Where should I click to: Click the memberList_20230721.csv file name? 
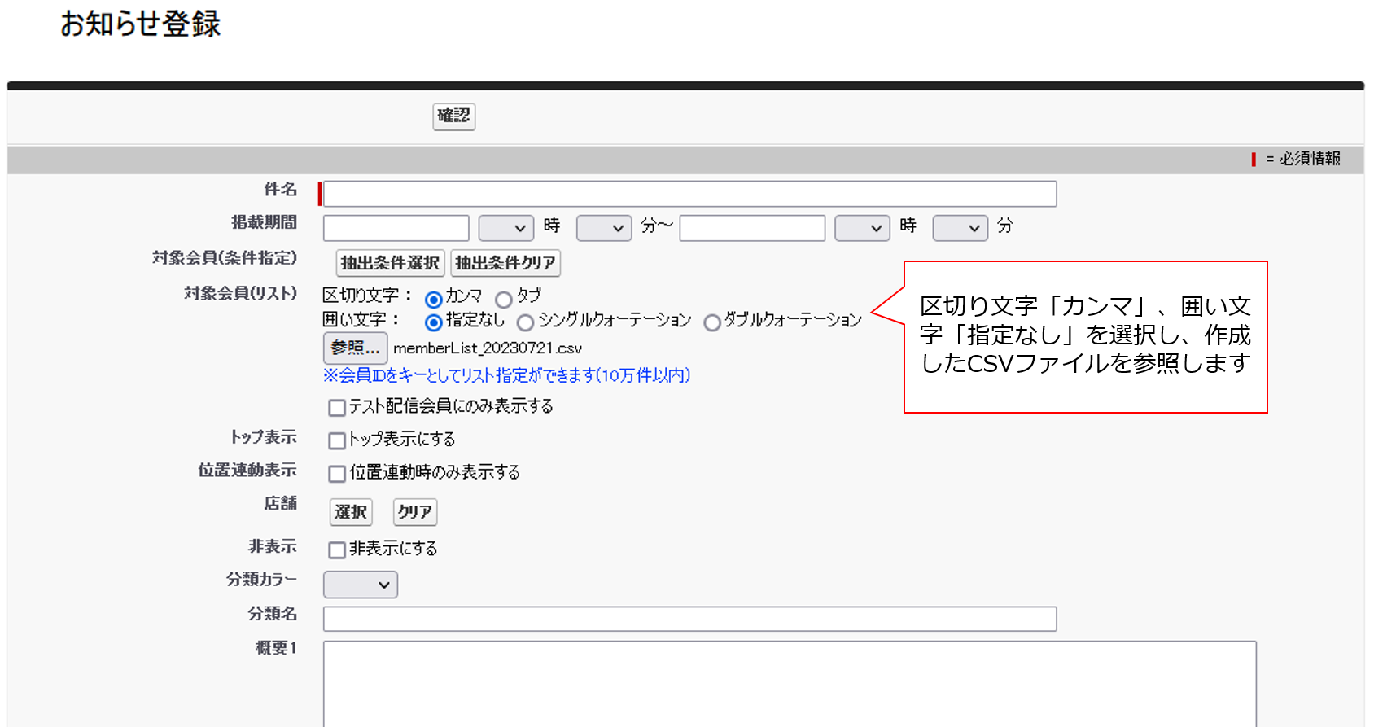pos(488,348)
